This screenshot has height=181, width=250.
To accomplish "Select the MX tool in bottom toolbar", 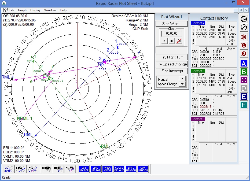I will click(32, 169).
